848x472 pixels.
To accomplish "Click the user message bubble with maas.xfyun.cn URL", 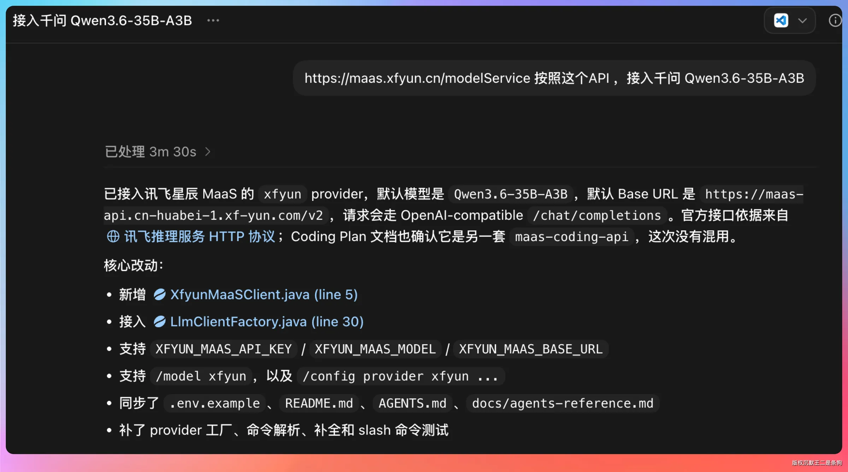I will pos(554,78).
